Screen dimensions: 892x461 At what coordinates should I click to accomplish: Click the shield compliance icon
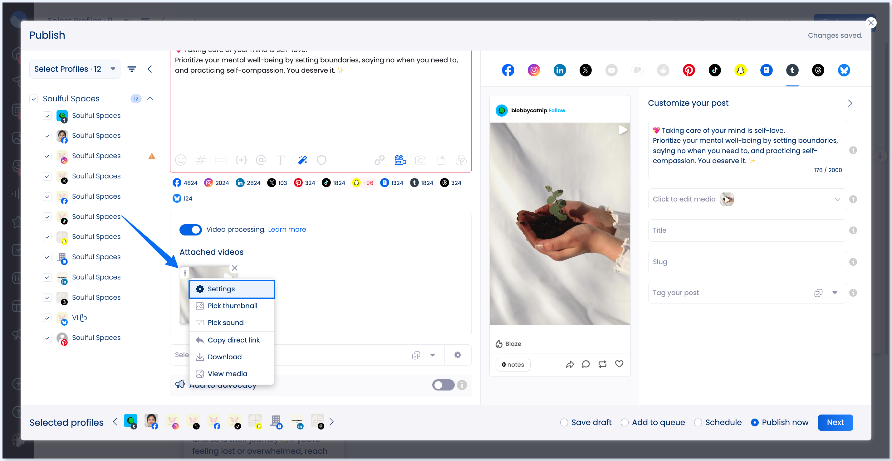tap(322, 160)
